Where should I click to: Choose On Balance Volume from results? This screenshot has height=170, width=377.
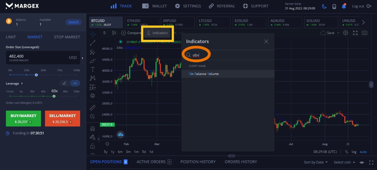pos(204,74)
